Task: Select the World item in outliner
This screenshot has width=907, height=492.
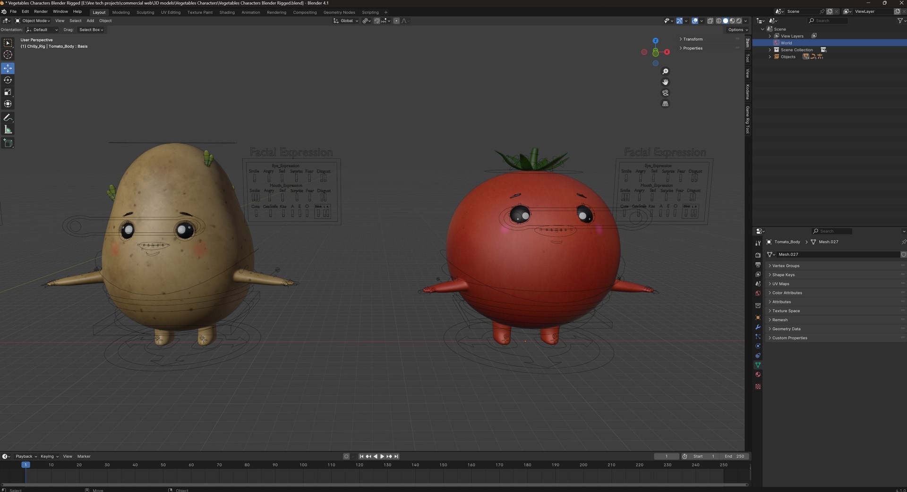Action: 786,43
